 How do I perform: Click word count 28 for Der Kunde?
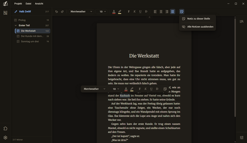[48, 36]
